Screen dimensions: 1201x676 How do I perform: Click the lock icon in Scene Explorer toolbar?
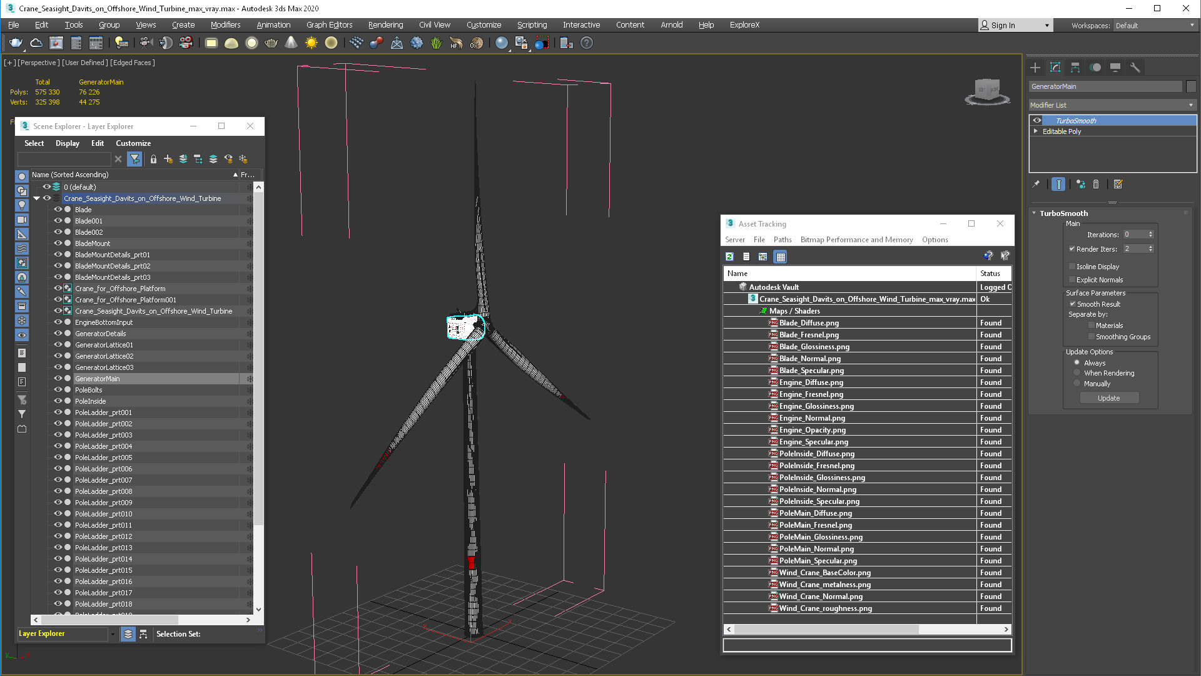pyautogui.click(x=153, y=159)
